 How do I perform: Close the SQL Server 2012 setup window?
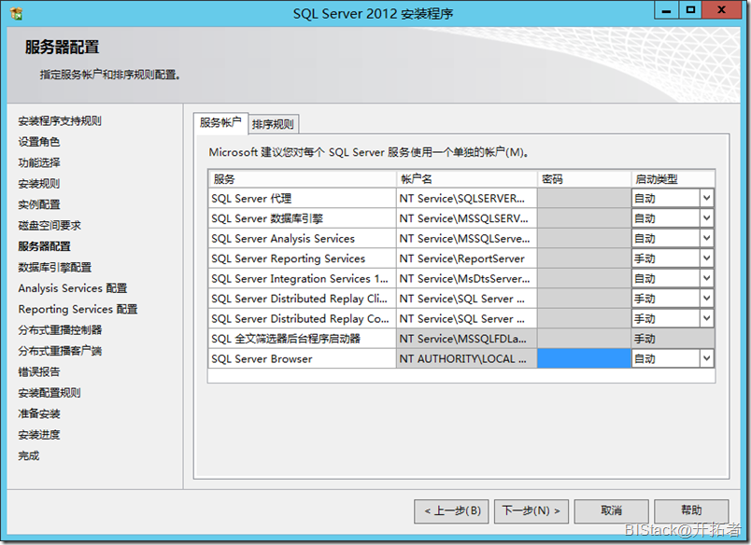723,10
